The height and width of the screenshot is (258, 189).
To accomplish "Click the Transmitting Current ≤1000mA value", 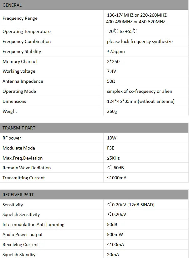I will 117,178.
